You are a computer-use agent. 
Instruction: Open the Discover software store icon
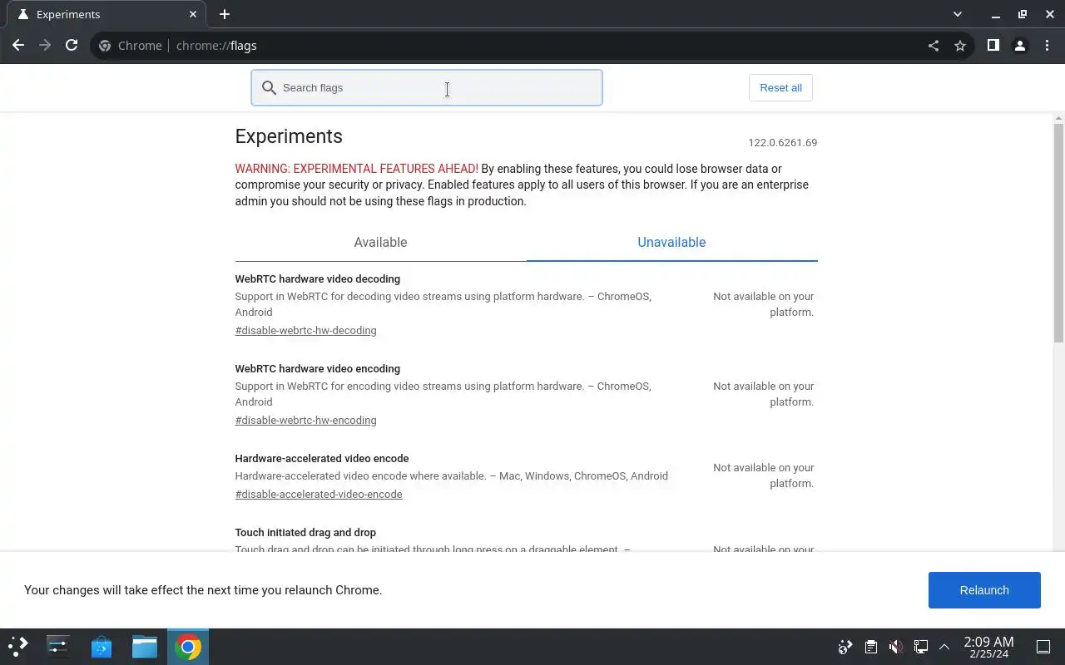click(x=102, y=647)
